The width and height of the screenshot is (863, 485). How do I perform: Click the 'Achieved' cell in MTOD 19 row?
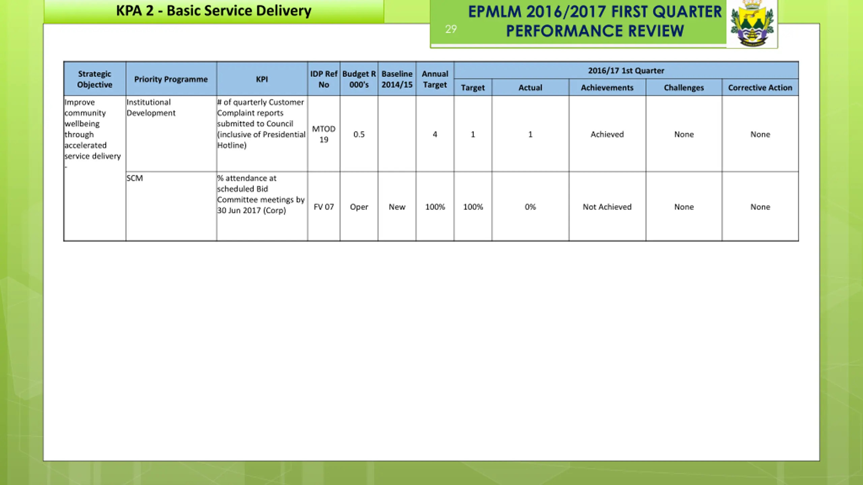607,134
